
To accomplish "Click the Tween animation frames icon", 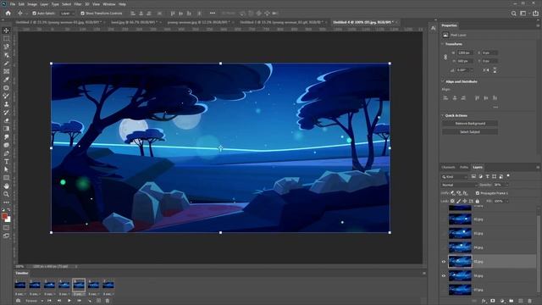I will pos(89,301).
